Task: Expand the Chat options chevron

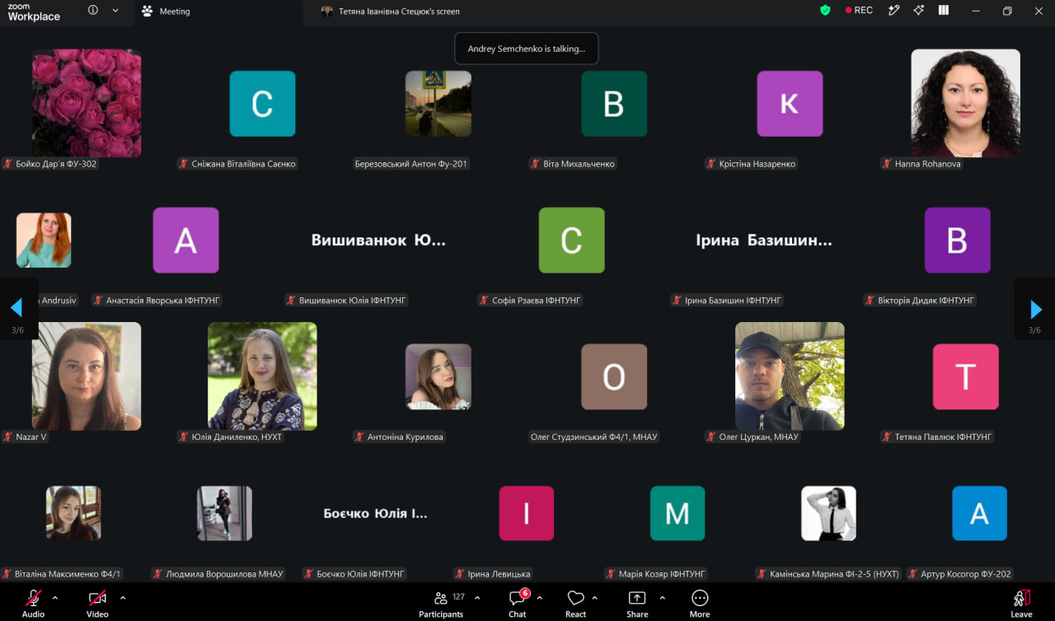Action: point(539,597)
